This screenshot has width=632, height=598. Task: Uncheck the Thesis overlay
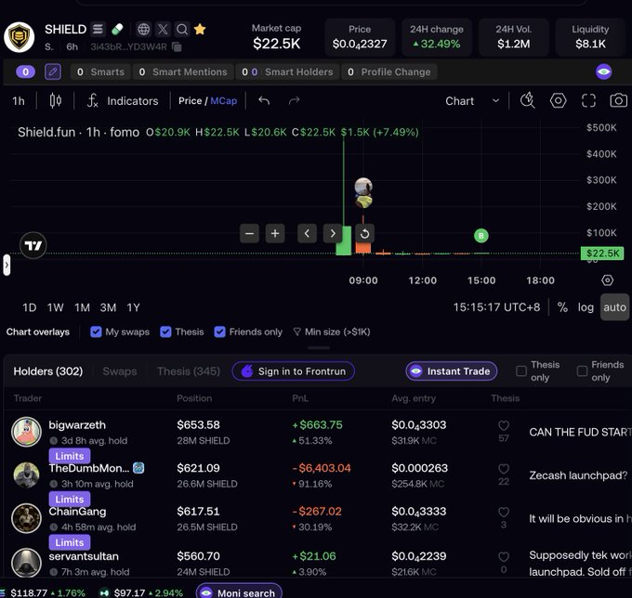click(x=165, y=331)
